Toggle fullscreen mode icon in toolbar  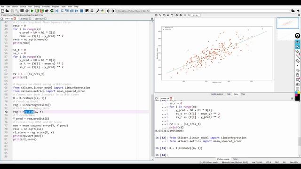click(x=92, y=11)
